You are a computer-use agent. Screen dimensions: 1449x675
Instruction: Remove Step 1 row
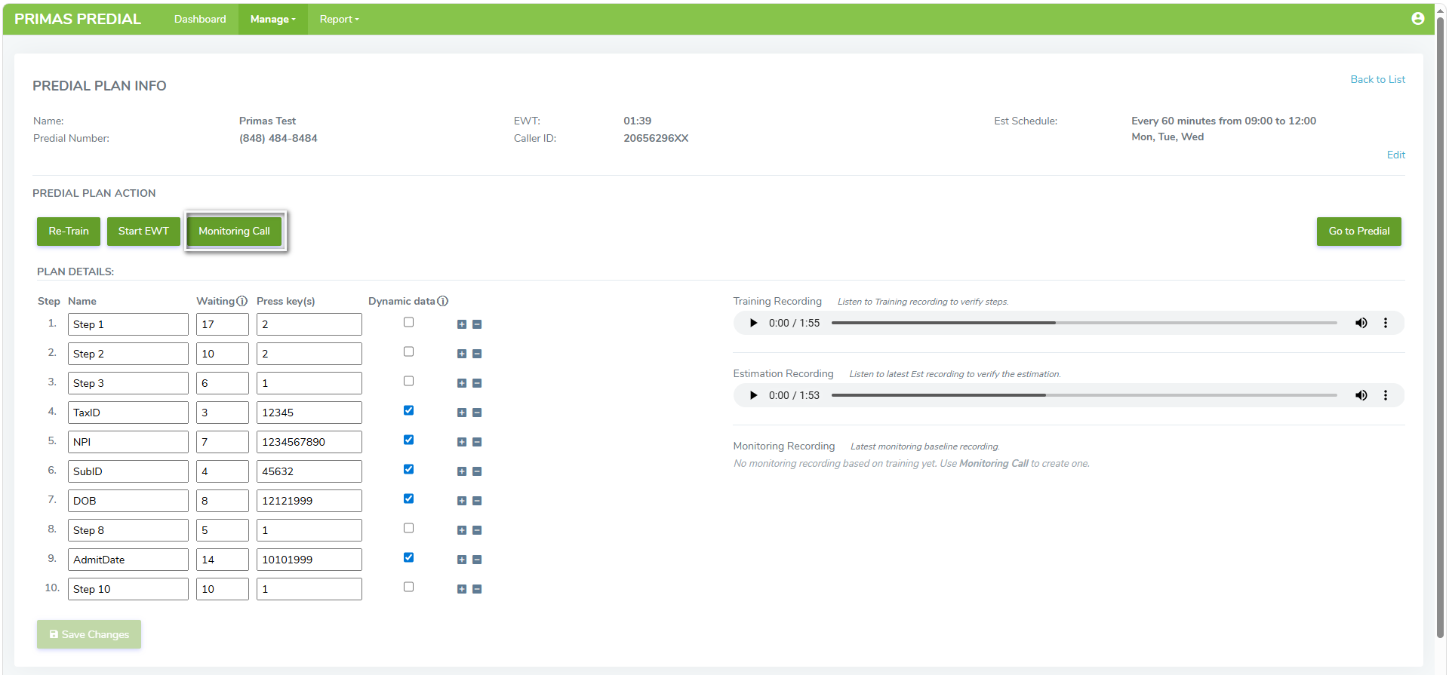[477, 324]
